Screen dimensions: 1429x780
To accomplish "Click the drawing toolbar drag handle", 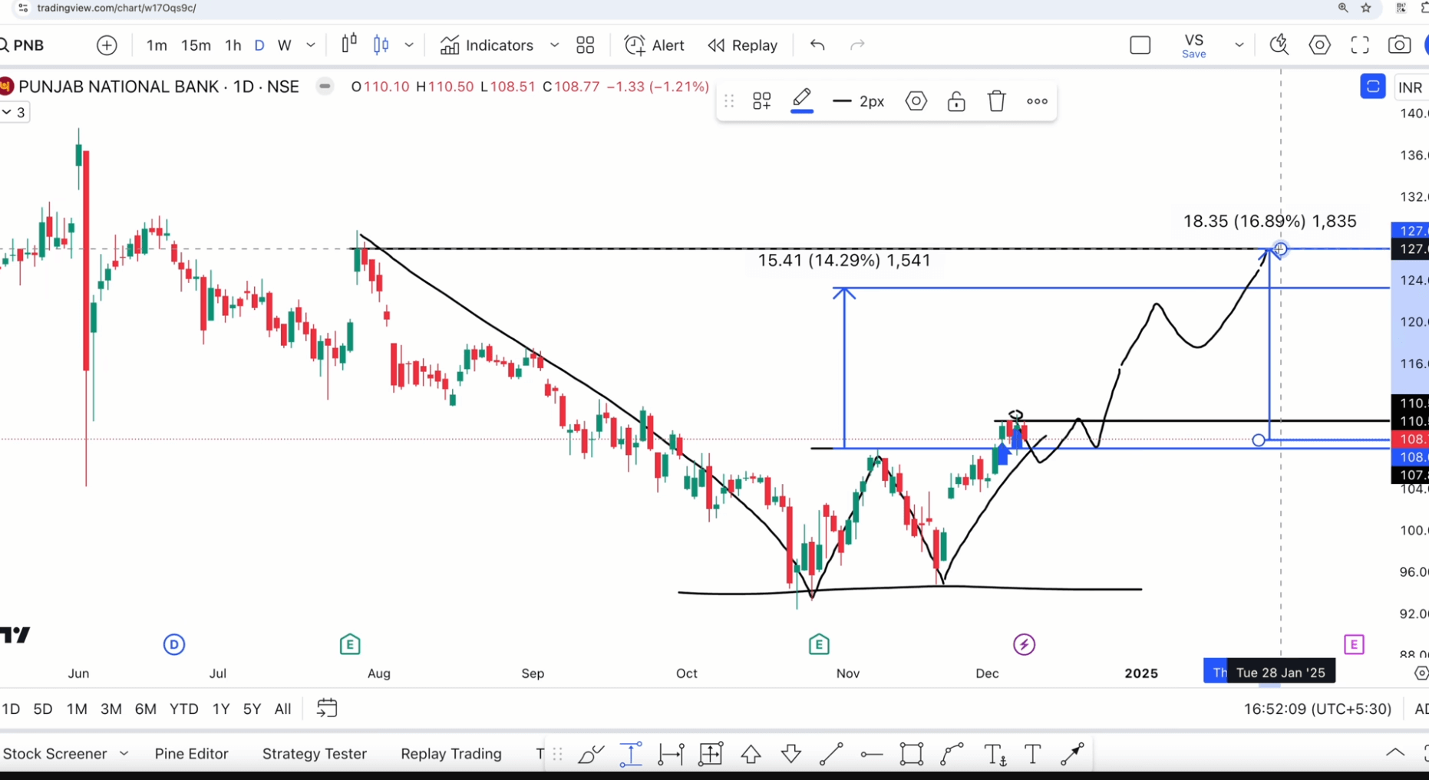I will point(729,101).
